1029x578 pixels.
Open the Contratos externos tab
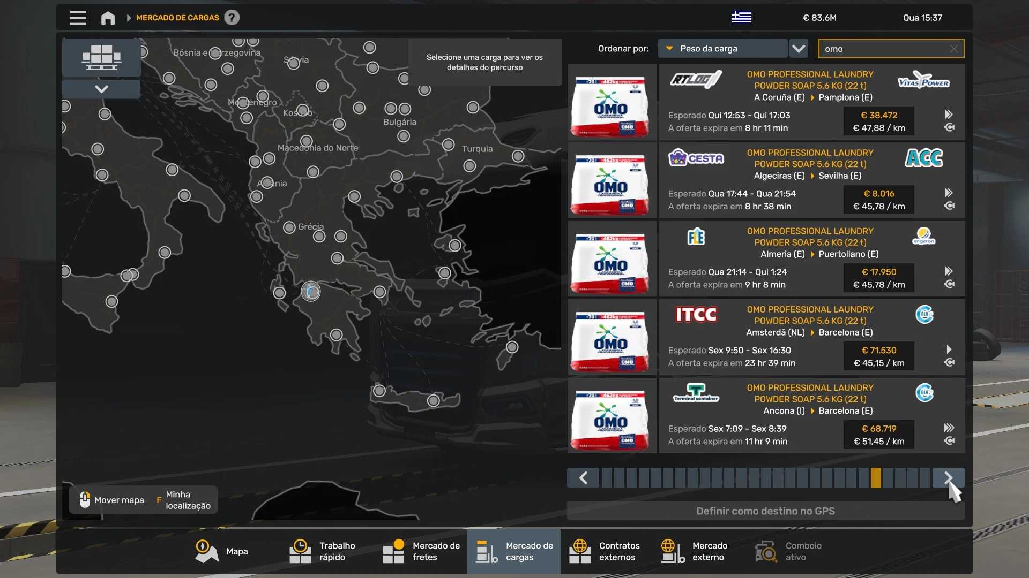point(607,552)
